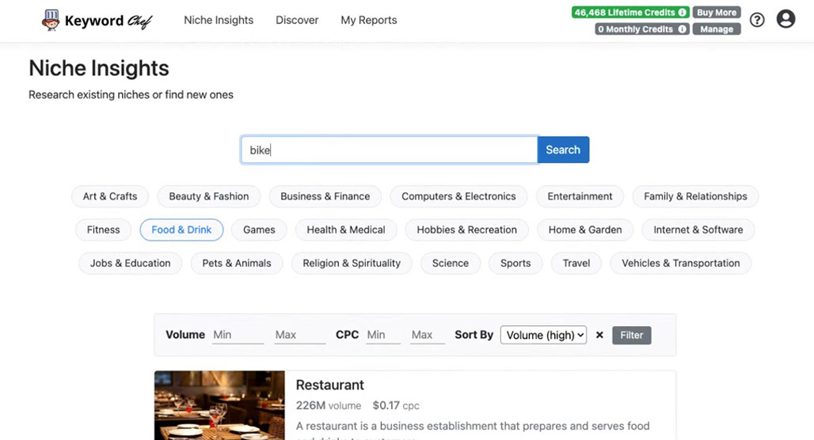Select the Fitness category
The height and width of the screenshot is (440, 814).
coord(103,229)
